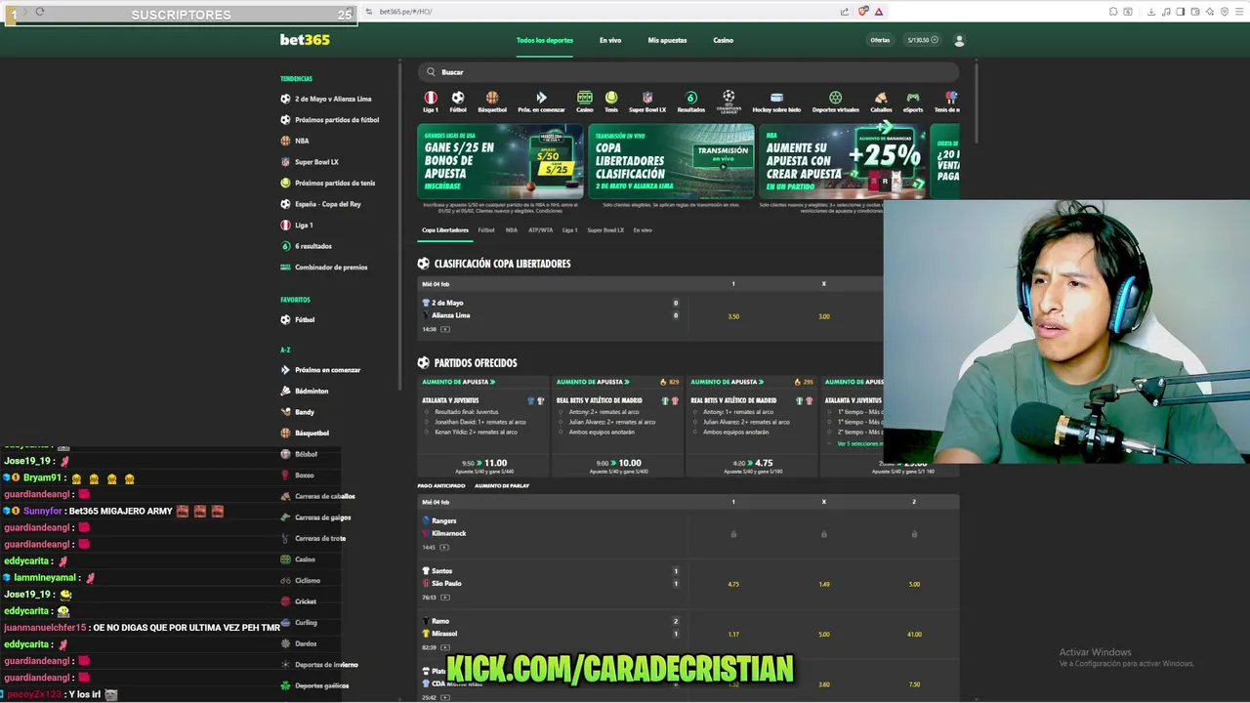The width and height of the screenshot is (1250, 703).
Task: Click the Brave shields icon in address bar
Action: [863, 11]
